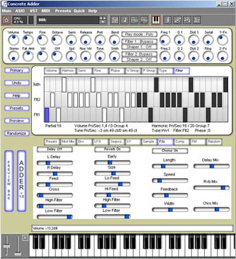The height and width of the screenshot is (259, 236).
Task: Open the mixer faders icon in the toolbar
Action: coord(114,20)
